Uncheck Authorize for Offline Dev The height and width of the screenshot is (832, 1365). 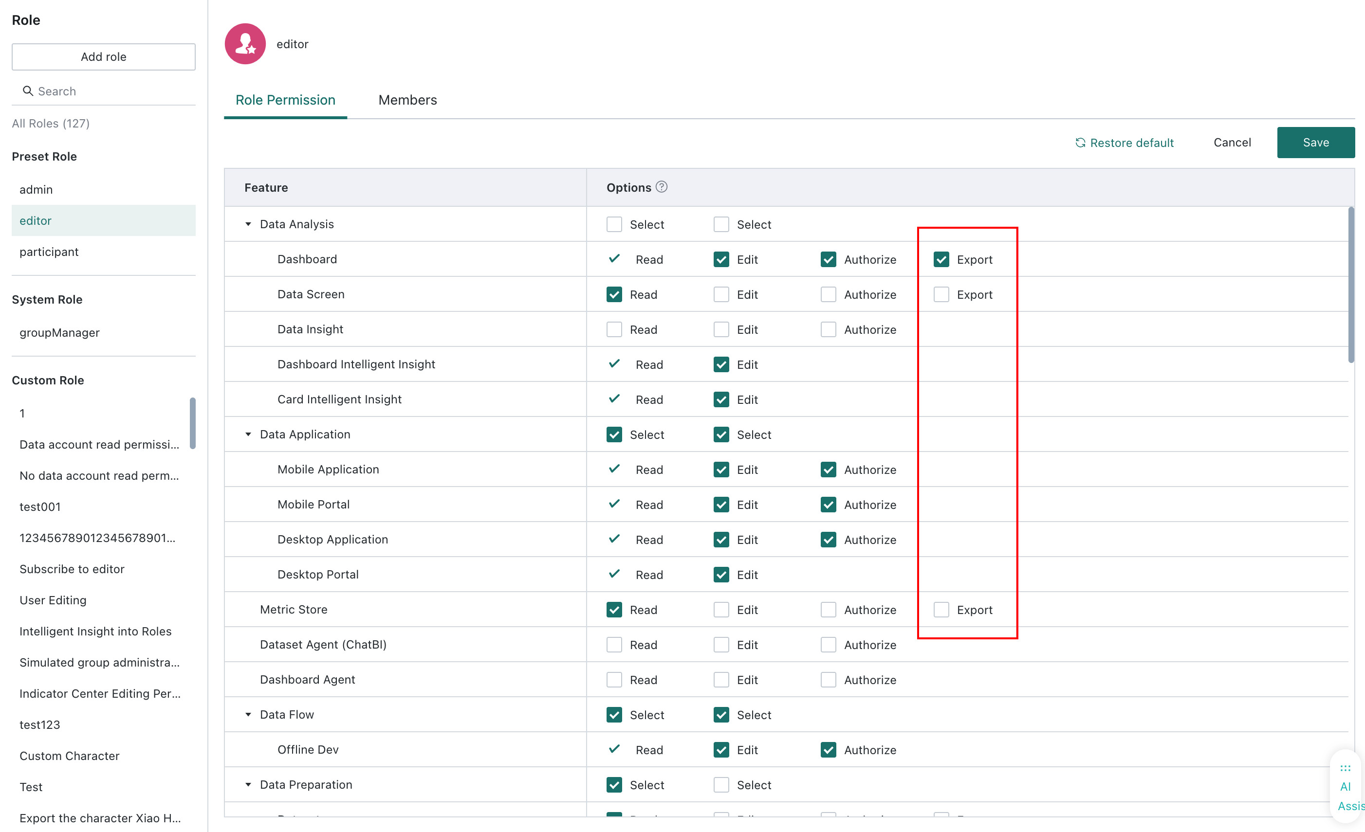coord(828,750)
